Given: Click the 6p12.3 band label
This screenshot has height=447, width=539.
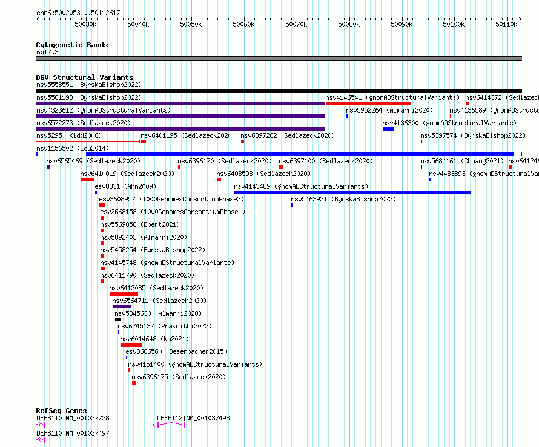Looking at the screenshot, I should (x=47, y=53).
